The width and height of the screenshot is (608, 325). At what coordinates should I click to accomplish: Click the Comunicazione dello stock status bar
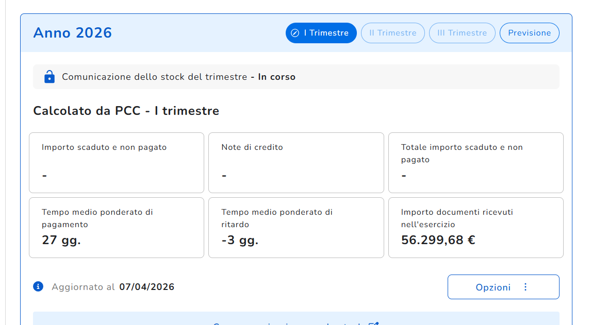coord(296,77)
